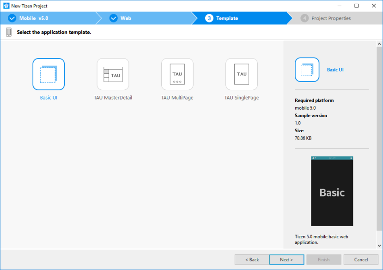Click the checkmark on the Web step
383x270 pixels.
click(113, 18)
